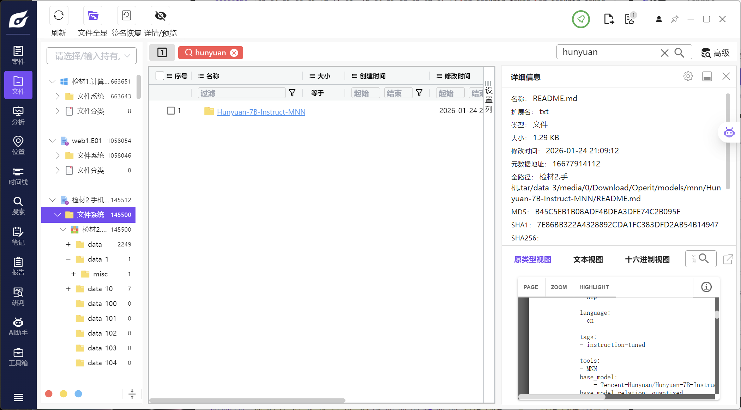Open the 搜索 search sidebar item
This screenshot has width=741, height=410.
(18, 206)
